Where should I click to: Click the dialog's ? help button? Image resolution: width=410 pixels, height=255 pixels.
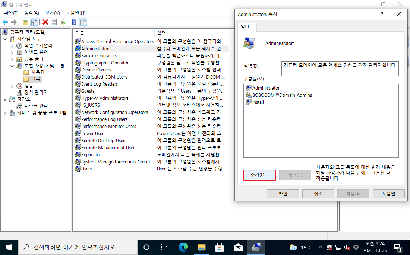(x=382, y=15)
